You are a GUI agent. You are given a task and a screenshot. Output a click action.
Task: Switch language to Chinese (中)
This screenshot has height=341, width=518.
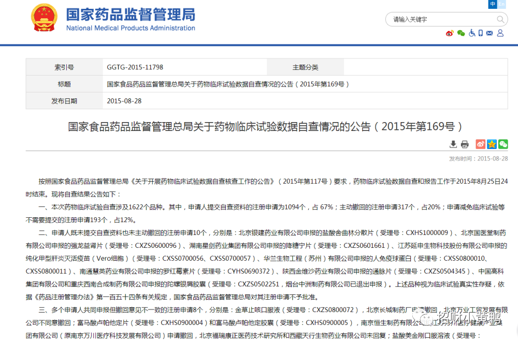click(x=493, y=4)
